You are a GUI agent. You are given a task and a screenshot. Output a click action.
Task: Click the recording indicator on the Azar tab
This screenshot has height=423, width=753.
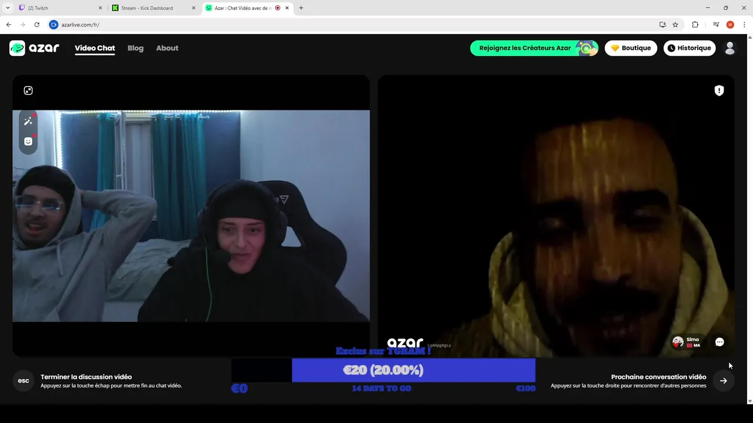click(x=278, y=8)
